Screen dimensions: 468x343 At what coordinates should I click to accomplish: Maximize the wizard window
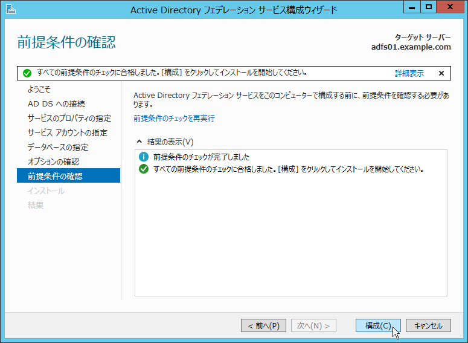pos(429,7)
